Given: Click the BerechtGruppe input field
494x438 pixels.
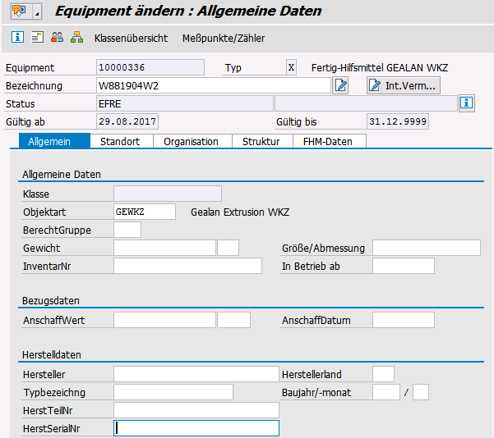Looking at the screenshot, I should tap(127, 230).
